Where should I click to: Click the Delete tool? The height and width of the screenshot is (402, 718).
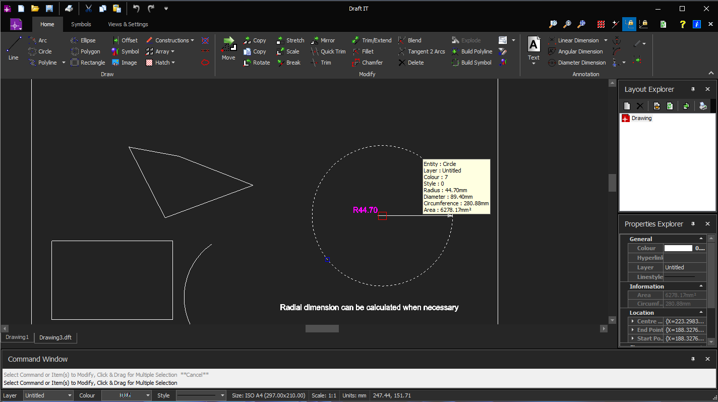(411, 63)
